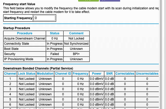166x109 pixels.
Task: Click the 'SNR' column header
Action: [x=110, y=74]
